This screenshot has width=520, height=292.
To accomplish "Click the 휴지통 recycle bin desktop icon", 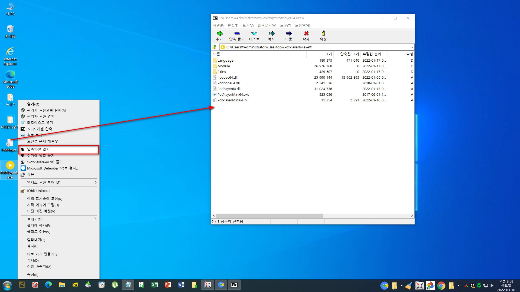I will [x=10, y=32].
